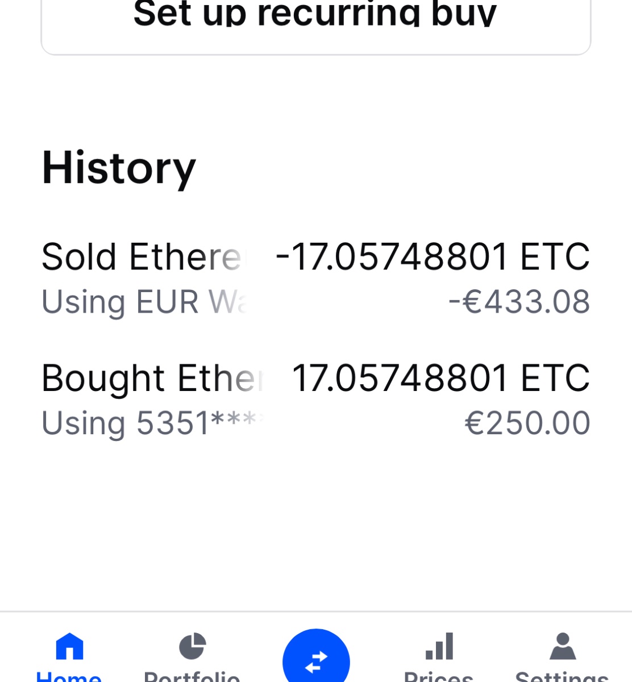Image resolution: width=632 pixels, height=682 pixels.
Task: Switch to the Prices tab label
Action: (x=438, y=676)
